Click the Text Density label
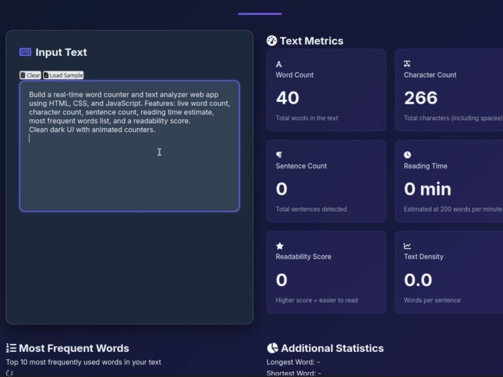Viewport: 503px width, 377px height. (x=424, y=257)
